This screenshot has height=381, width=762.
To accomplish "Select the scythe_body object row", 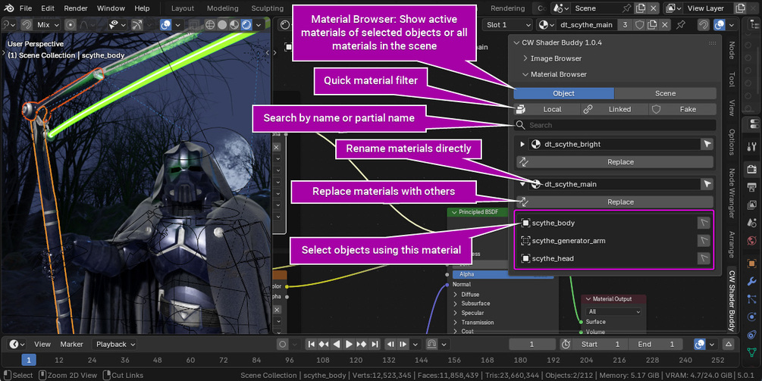I will pyautogui.click(x=608, y=223).
